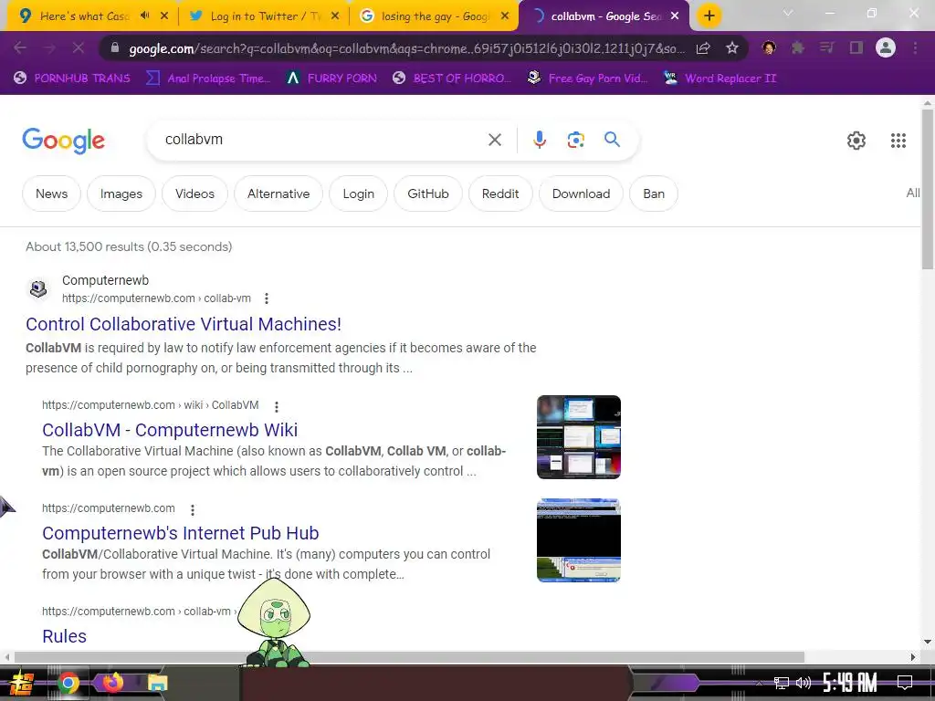Viewport: 935px width, 701px height.
Task: Open the Chrome three-dot menu
Action: click(915, 47)
